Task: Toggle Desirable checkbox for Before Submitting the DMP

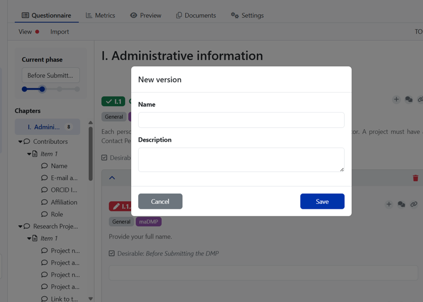Action: pyautogui.click(x=112, y=253)
